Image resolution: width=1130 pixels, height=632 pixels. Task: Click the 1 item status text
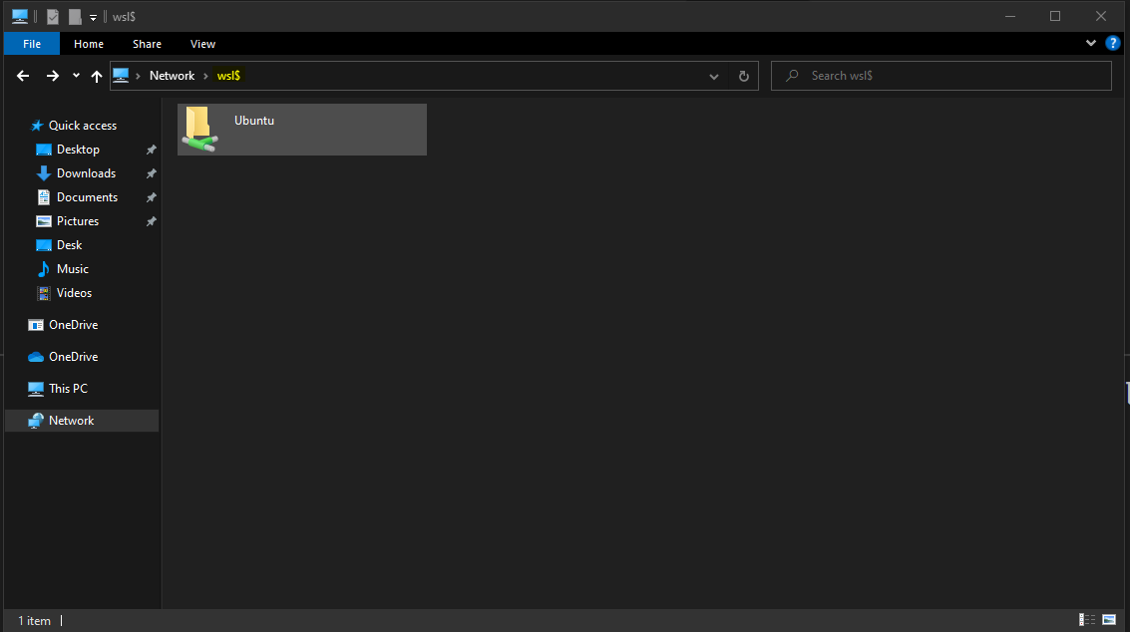(34, 620)
